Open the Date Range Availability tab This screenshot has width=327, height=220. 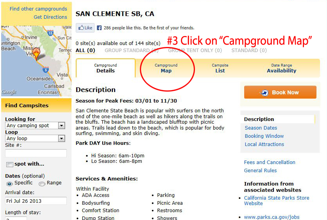click(x=282, y=68)
